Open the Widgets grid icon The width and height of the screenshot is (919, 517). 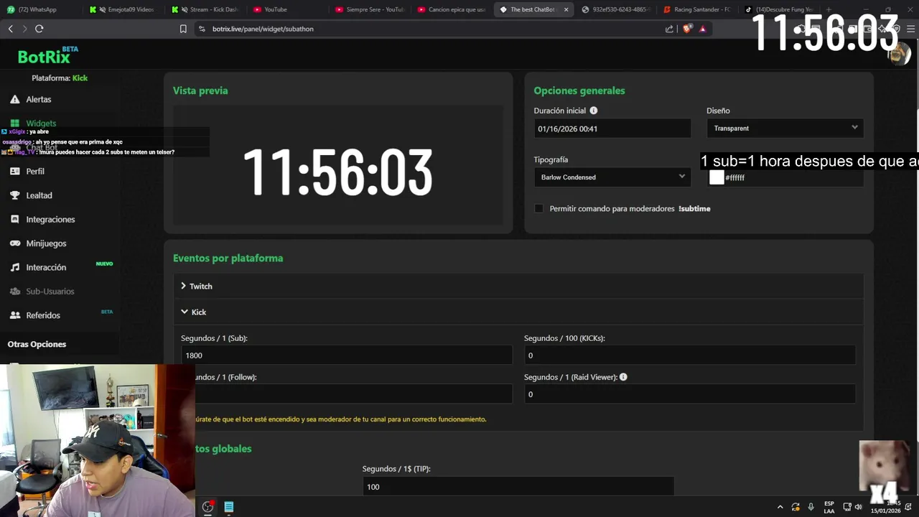click(x=14, y=124)
